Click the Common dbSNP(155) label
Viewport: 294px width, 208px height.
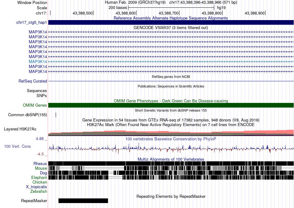click(x=27, y=115)
